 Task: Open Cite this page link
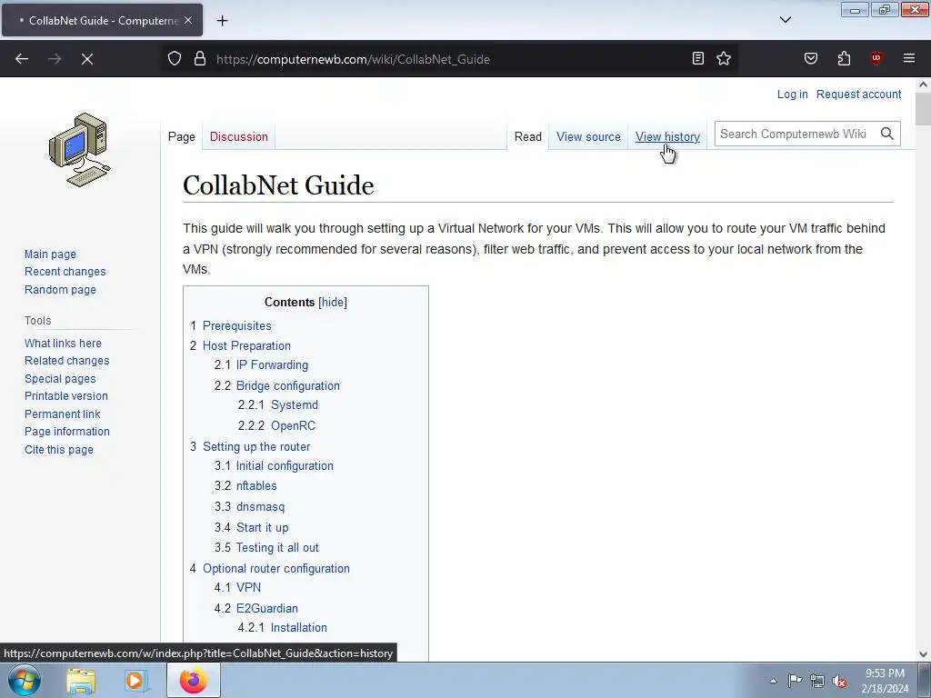(x=59, y=449)
